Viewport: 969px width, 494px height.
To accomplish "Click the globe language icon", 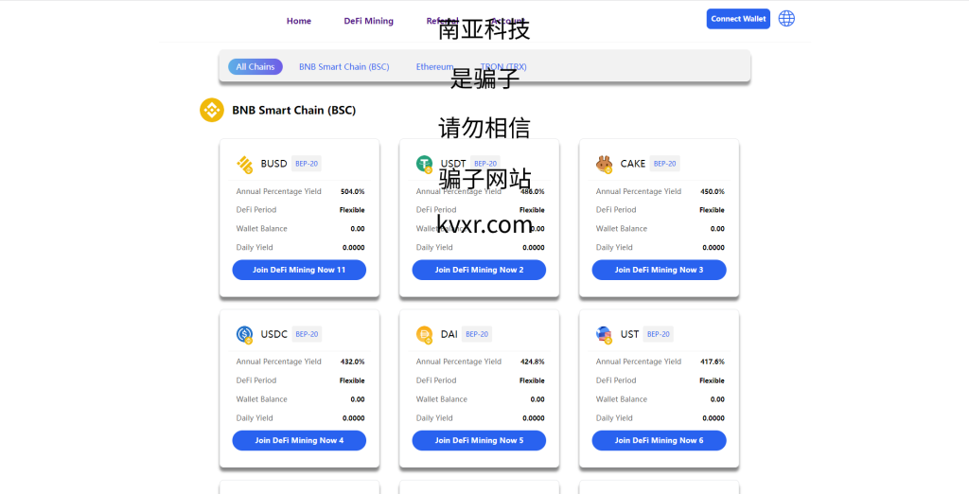I will [786, 19].
